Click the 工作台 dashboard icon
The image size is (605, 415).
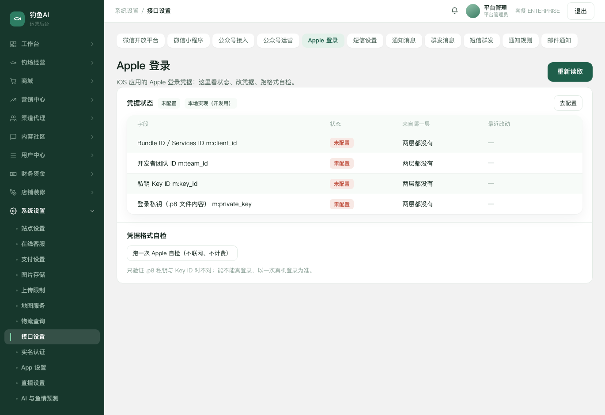point(13,44)
